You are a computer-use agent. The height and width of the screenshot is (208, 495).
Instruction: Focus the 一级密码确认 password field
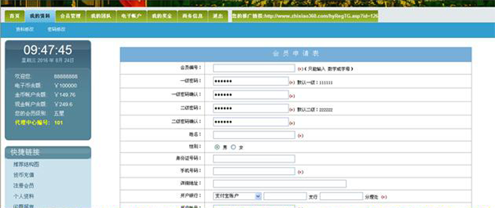coord(251,95)
